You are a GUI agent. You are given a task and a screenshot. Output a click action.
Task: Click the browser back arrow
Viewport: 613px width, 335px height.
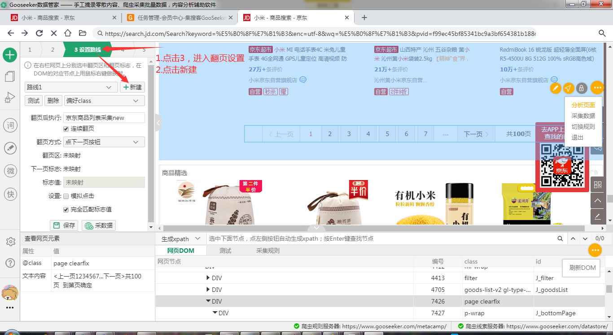point(11,33)
